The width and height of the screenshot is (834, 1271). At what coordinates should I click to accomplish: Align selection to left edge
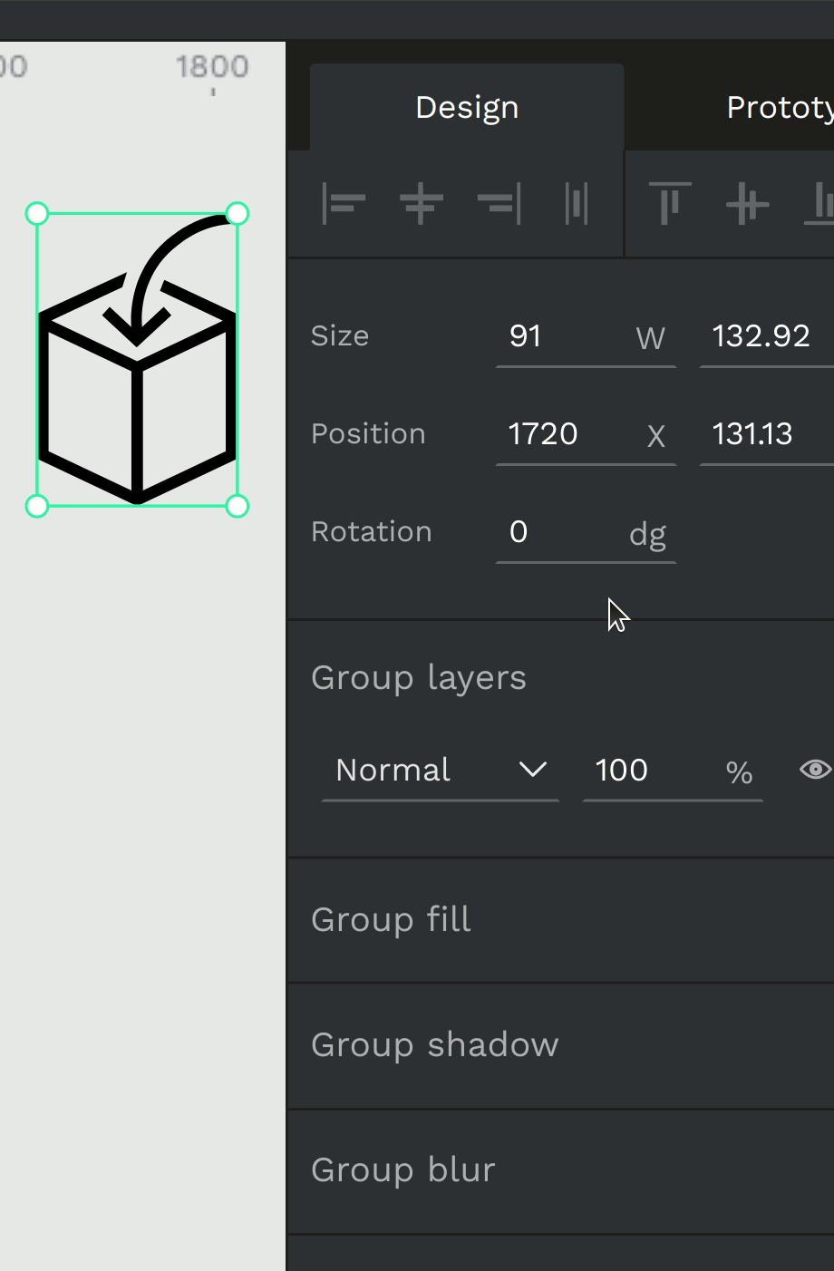tap(344, 204)
